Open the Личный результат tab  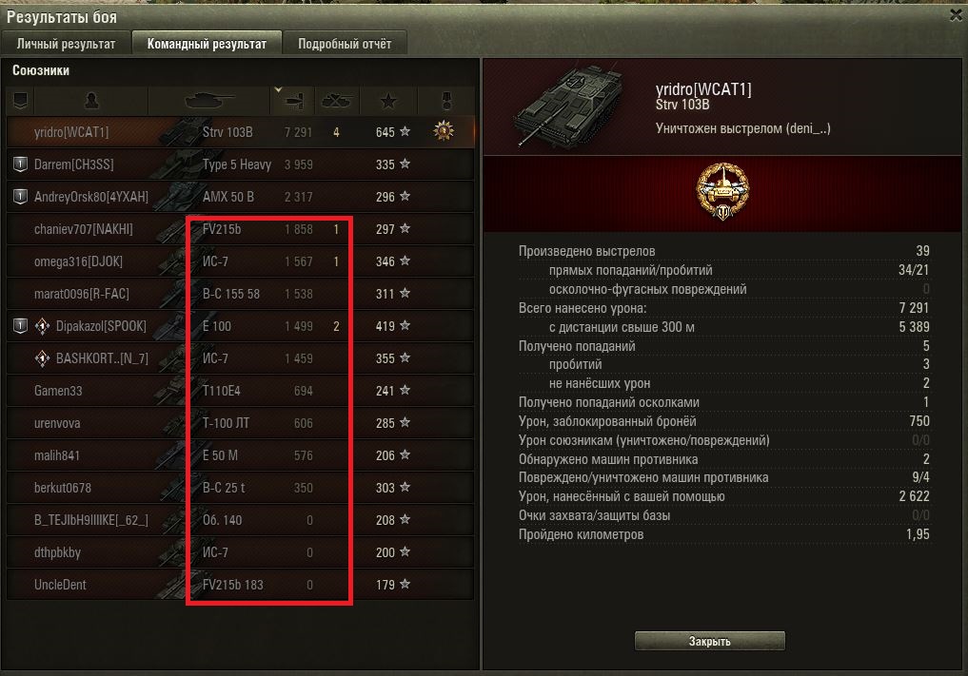(x=66, y=44)
